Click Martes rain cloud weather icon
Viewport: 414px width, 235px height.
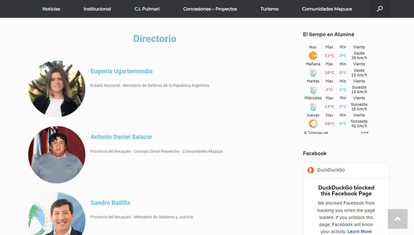(313, 90)
